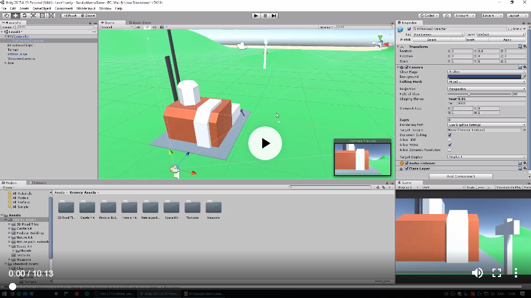The width and height of the screenshot is (531, 298).
Task: Select the Hand tool in the toolbar
Action: [6, 16]
